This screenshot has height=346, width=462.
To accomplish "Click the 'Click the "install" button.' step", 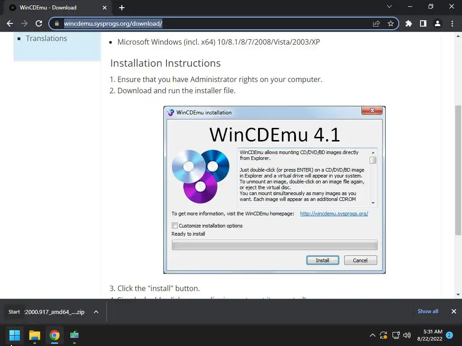I will pos(158,288).
